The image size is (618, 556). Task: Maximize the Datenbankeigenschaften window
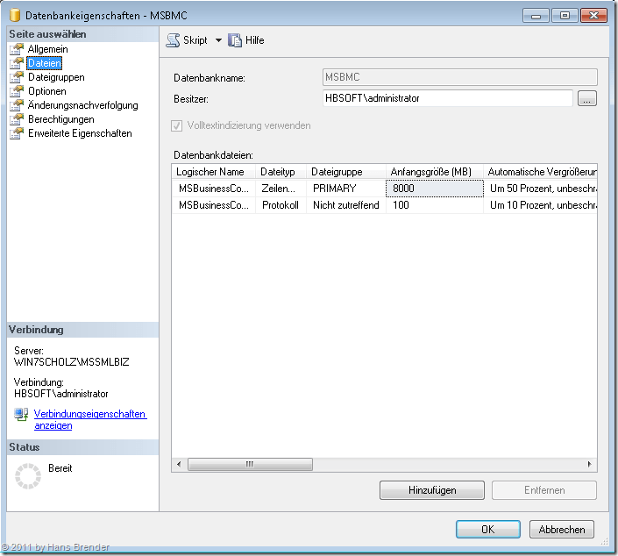click(x=565, y=16)
